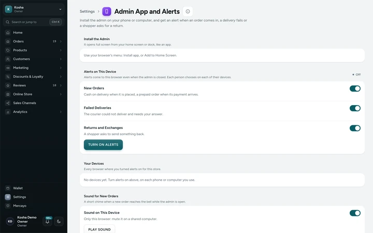Click the Reviews count badge 18
The width and height of the screenshot is (373, 233).
click(54, 85)
